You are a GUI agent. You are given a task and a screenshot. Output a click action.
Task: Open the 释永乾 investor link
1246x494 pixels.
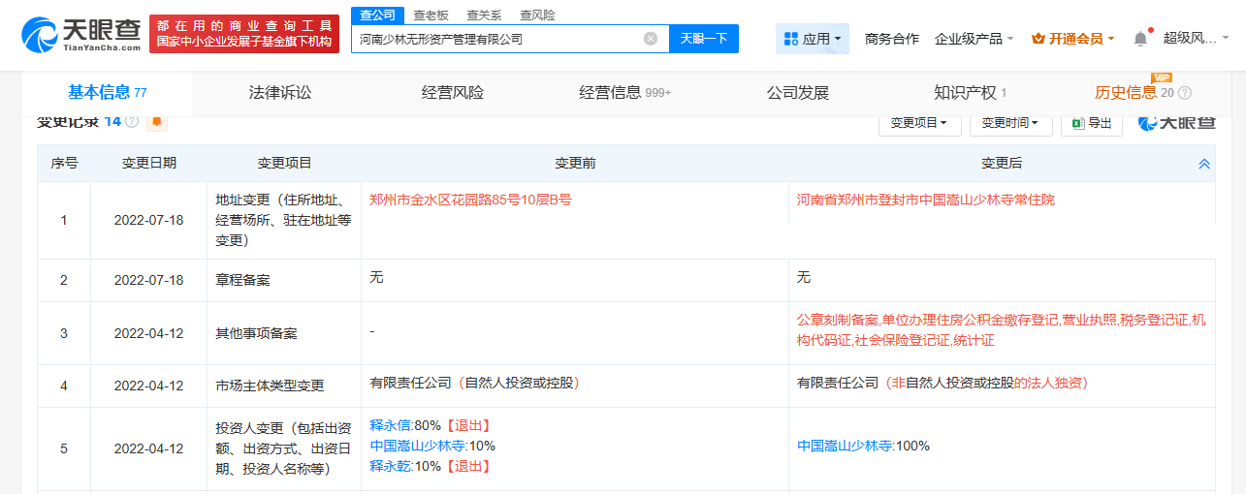tap(390, 466)
